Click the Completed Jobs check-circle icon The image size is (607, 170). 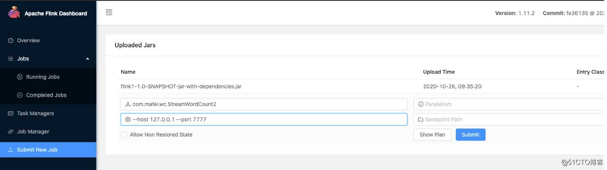(x=20, y=95)
